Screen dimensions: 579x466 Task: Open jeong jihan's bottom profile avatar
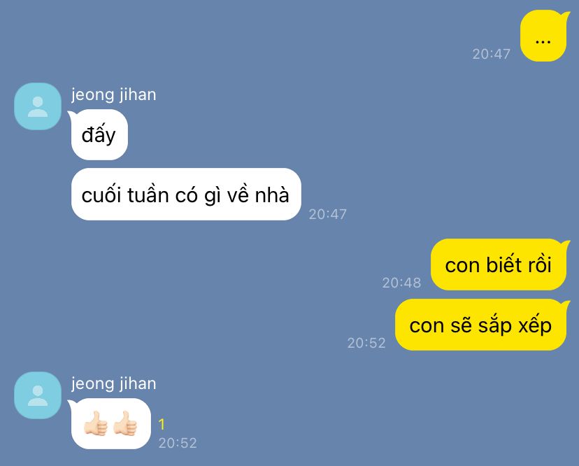click(x=38, y=395)
